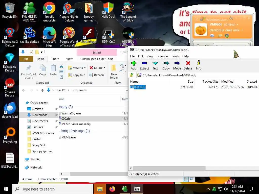Open Microsoft Edge desktop shortcut
259x194 pixels.
(x=49, y=37)
